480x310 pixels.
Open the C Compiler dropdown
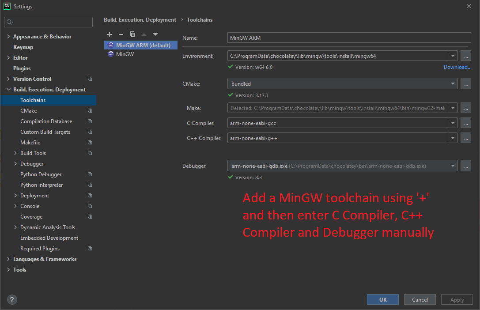453,123
